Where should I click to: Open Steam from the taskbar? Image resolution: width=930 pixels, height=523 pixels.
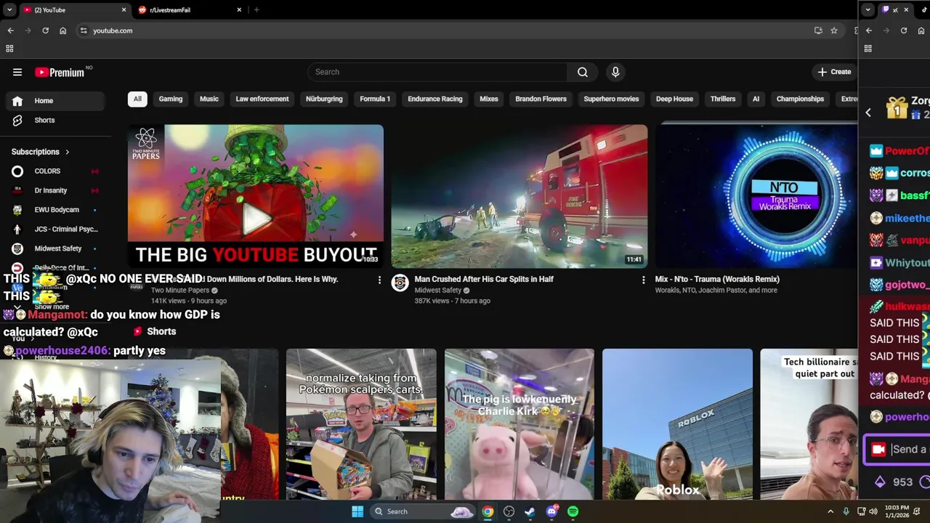click(530, 511)
